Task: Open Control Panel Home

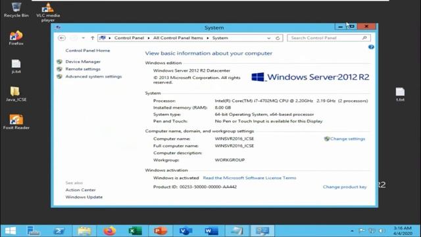Action: (x=87, y=51)
